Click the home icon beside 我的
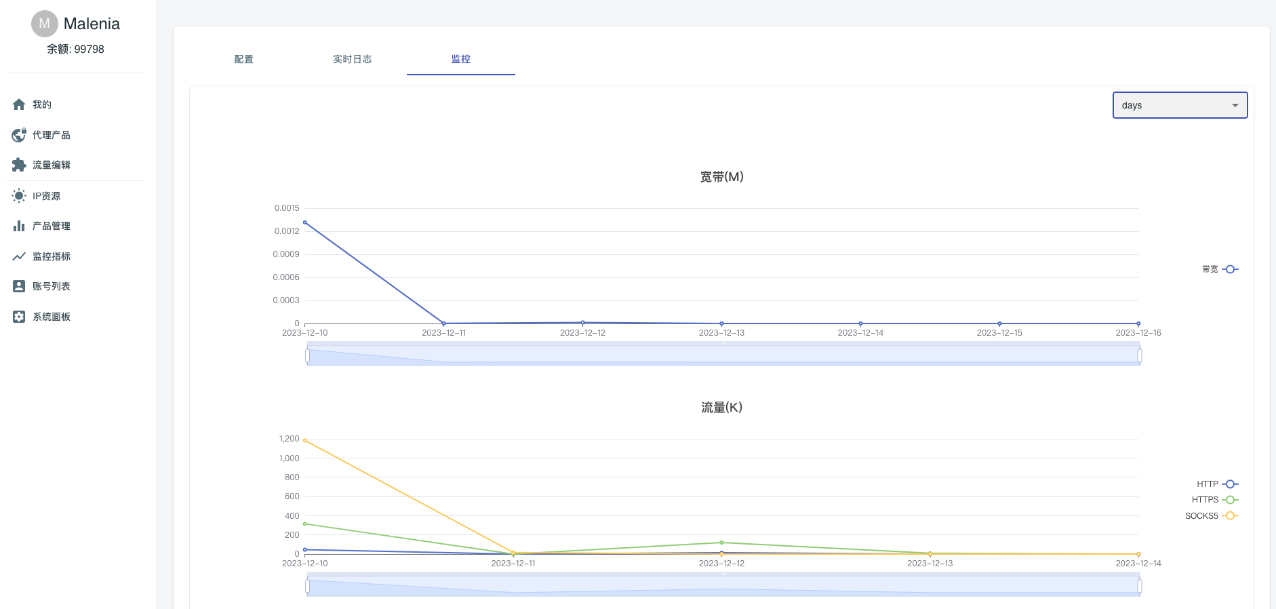 tap(19, 104)
